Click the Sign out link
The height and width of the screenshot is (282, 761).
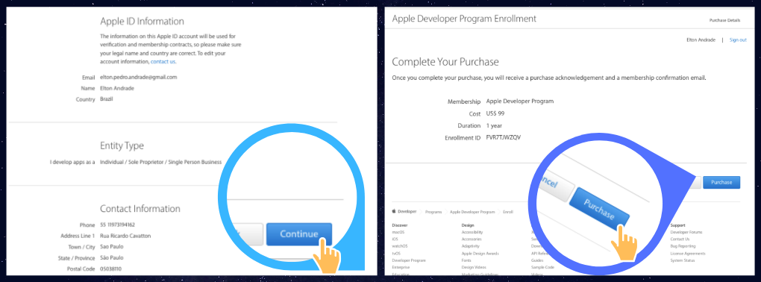tap(738, 40)
